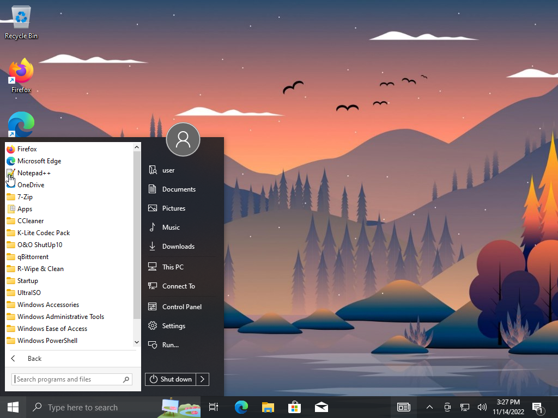
Task: Open Microsoft Edge in programs list
Action: [69, 161]
